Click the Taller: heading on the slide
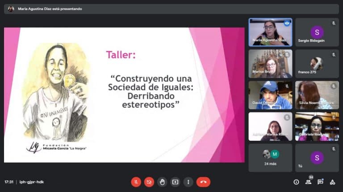Viewport: 343px width, 192px height. click(121, 54)
